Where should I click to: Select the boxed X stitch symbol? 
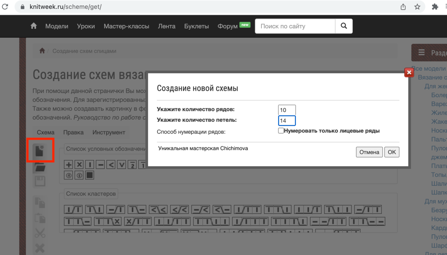[79, 165]
